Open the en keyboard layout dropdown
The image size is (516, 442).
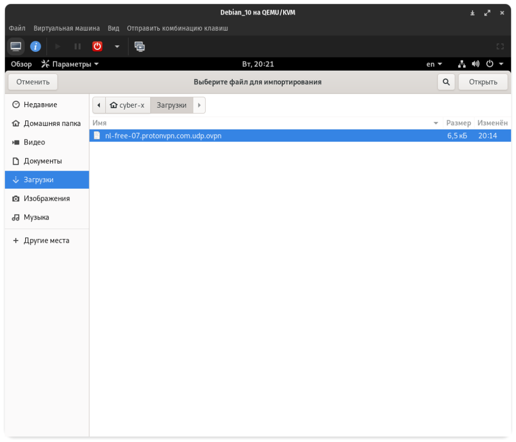(x=434, y=64)
